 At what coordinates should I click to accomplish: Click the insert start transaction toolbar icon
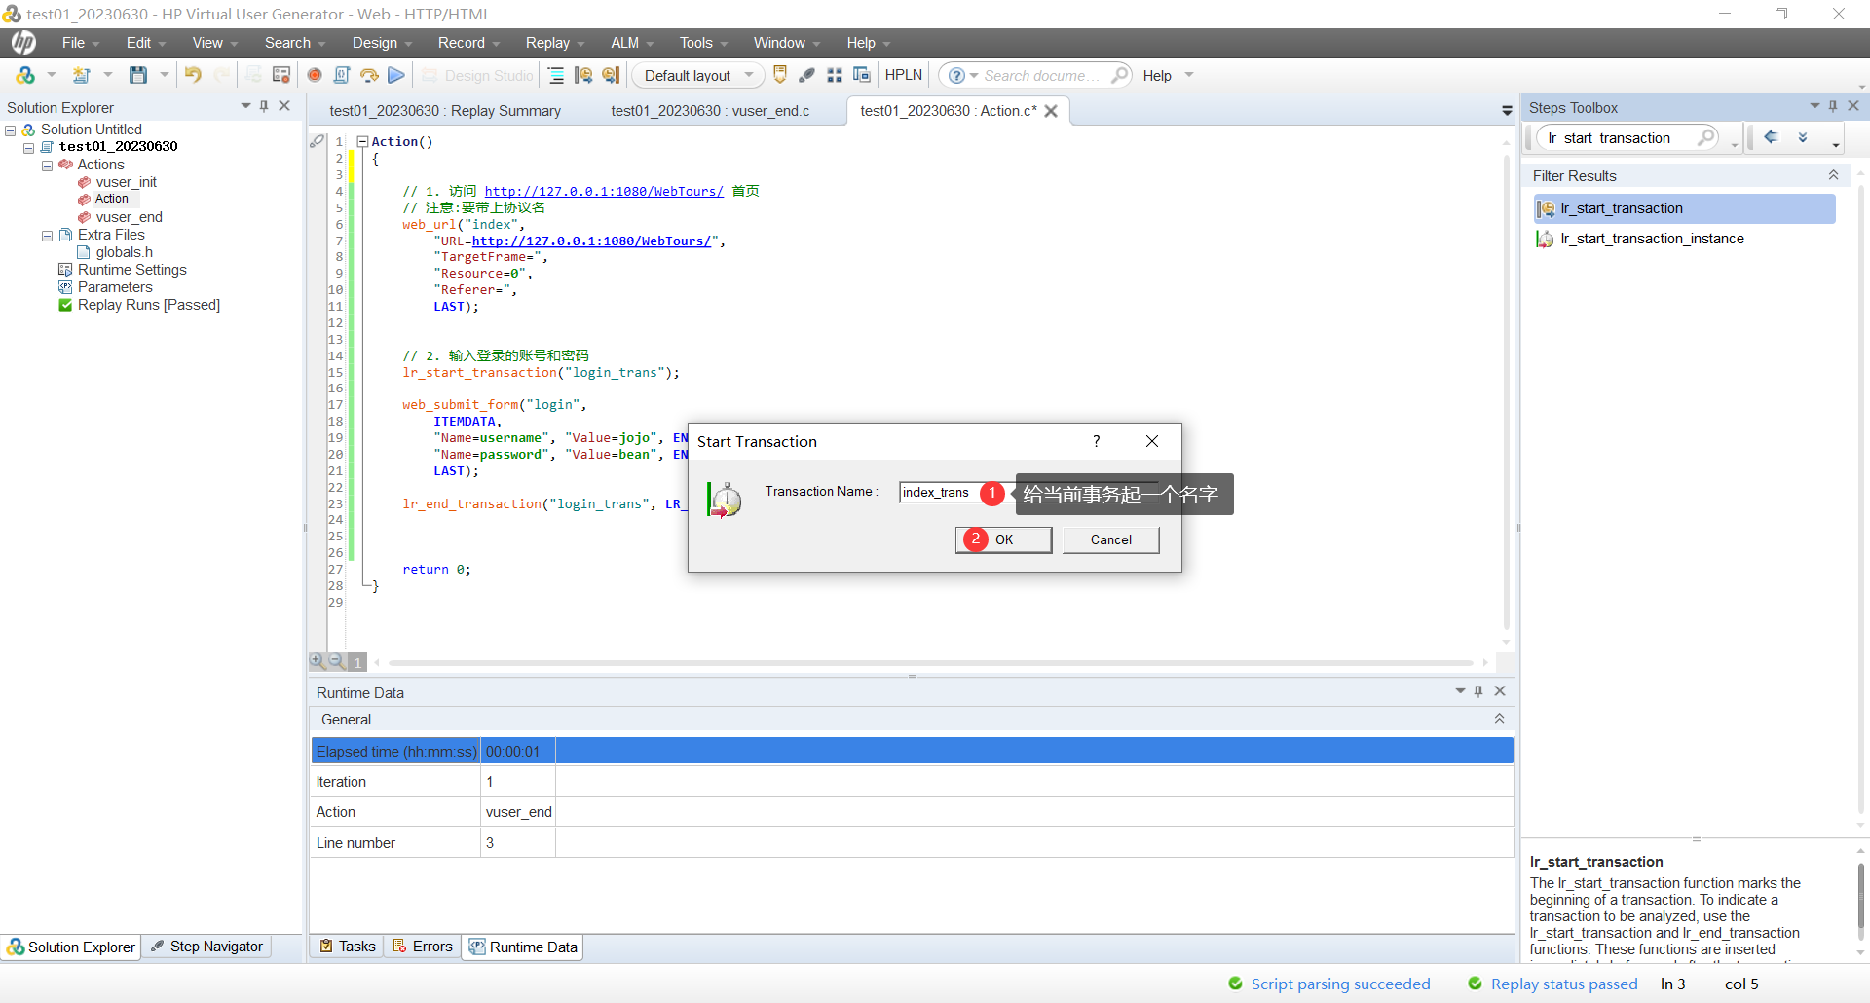pos(583,75)
